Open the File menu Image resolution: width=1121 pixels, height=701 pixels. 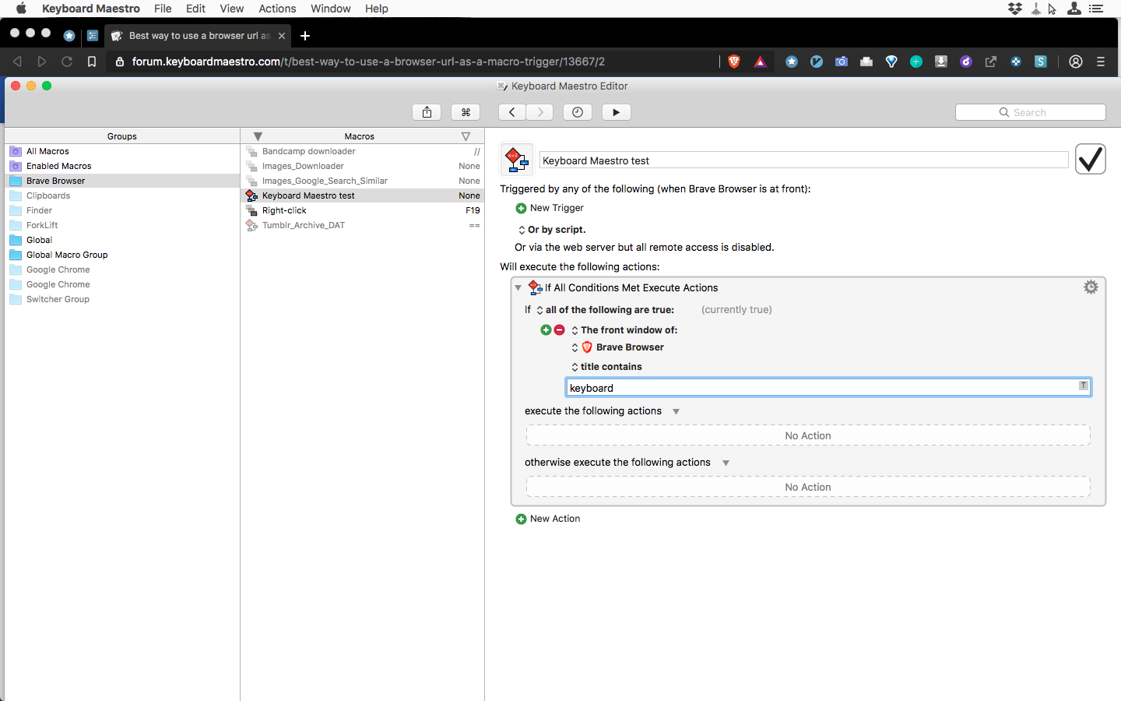[163, 9]
